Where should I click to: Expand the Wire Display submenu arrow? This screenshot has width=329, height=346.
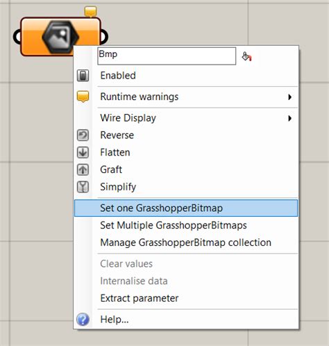point(289,118)
